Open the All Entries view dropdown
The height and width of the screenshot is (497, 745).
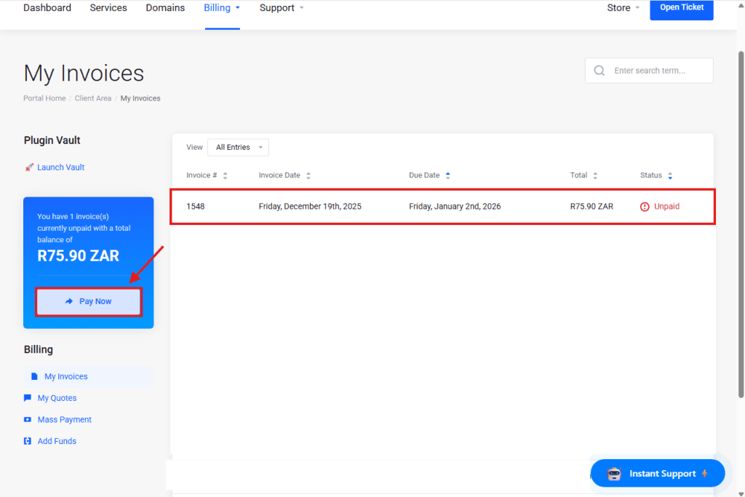238,148
